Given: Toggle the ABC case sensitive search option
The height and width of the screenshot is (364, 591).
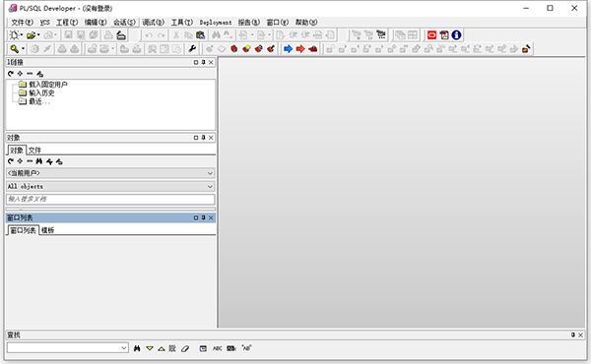Looking at the screenshot, I should [x=218, y=348].
